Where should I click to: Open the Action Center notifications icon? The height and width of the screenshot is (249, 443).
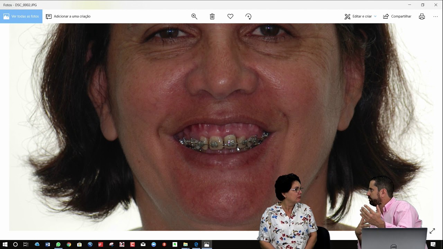[433, 245]
